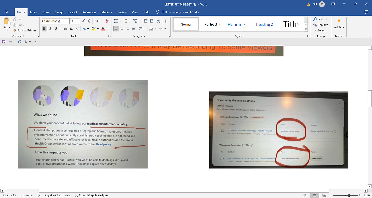Align text to the right
The width and height of the screenshot is (372, 198).
127,29
